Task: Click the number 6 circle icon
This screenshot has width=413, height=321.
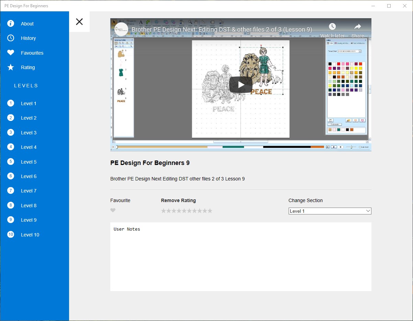Action: tap(11, 176)
